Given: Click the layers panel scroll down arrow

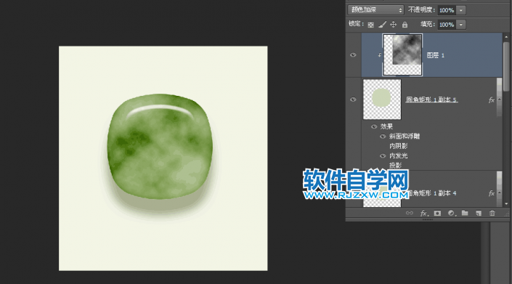Looking at the screenshot, I should 506,203.
